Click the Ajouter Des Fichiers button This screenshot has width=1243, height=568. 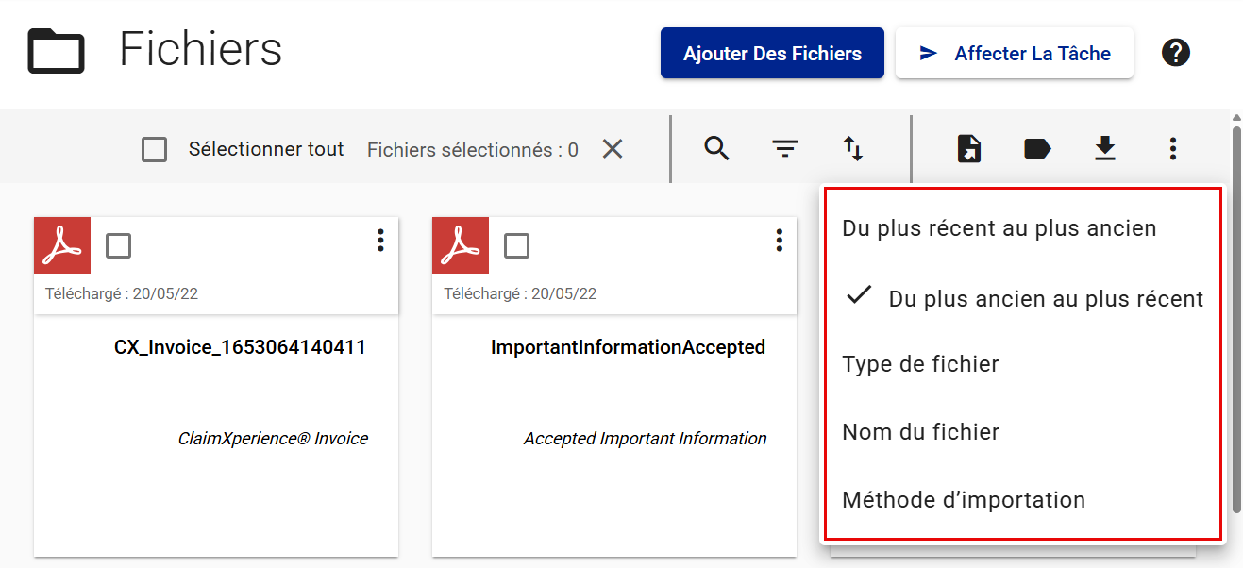pyautogui.click(x=772, y=53)
